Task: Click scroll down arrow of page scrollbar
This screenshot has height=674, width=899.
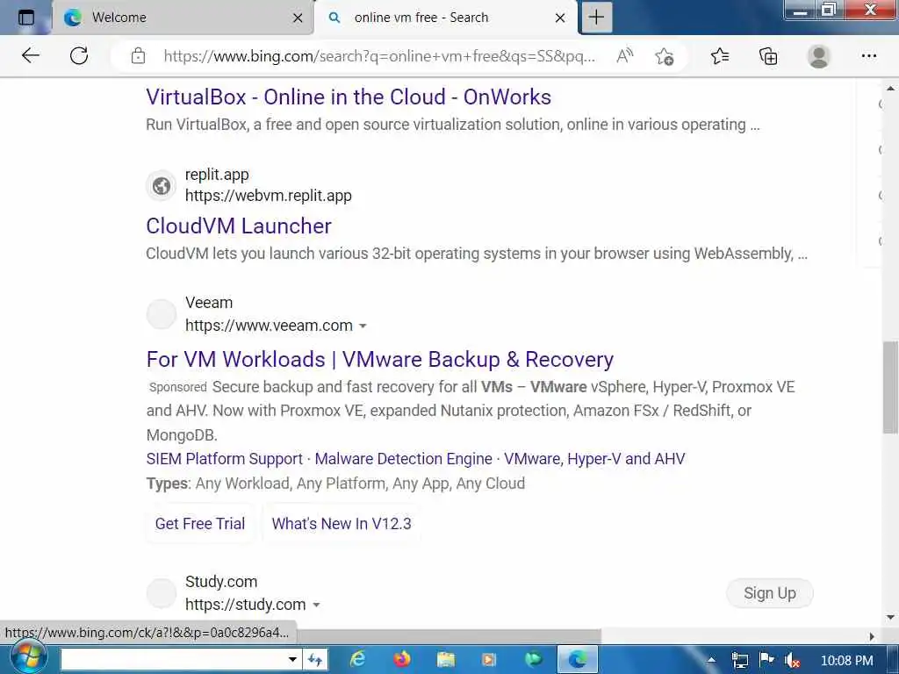Action: [x=890, y=617]
